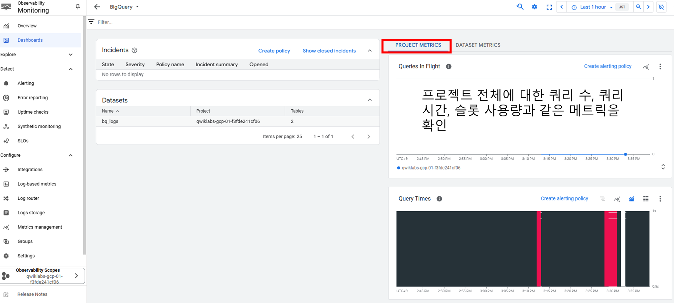Viewport: 674px width, 303px height.
Task: Open Query Times filter lines icon
Action: click(603, 199)
